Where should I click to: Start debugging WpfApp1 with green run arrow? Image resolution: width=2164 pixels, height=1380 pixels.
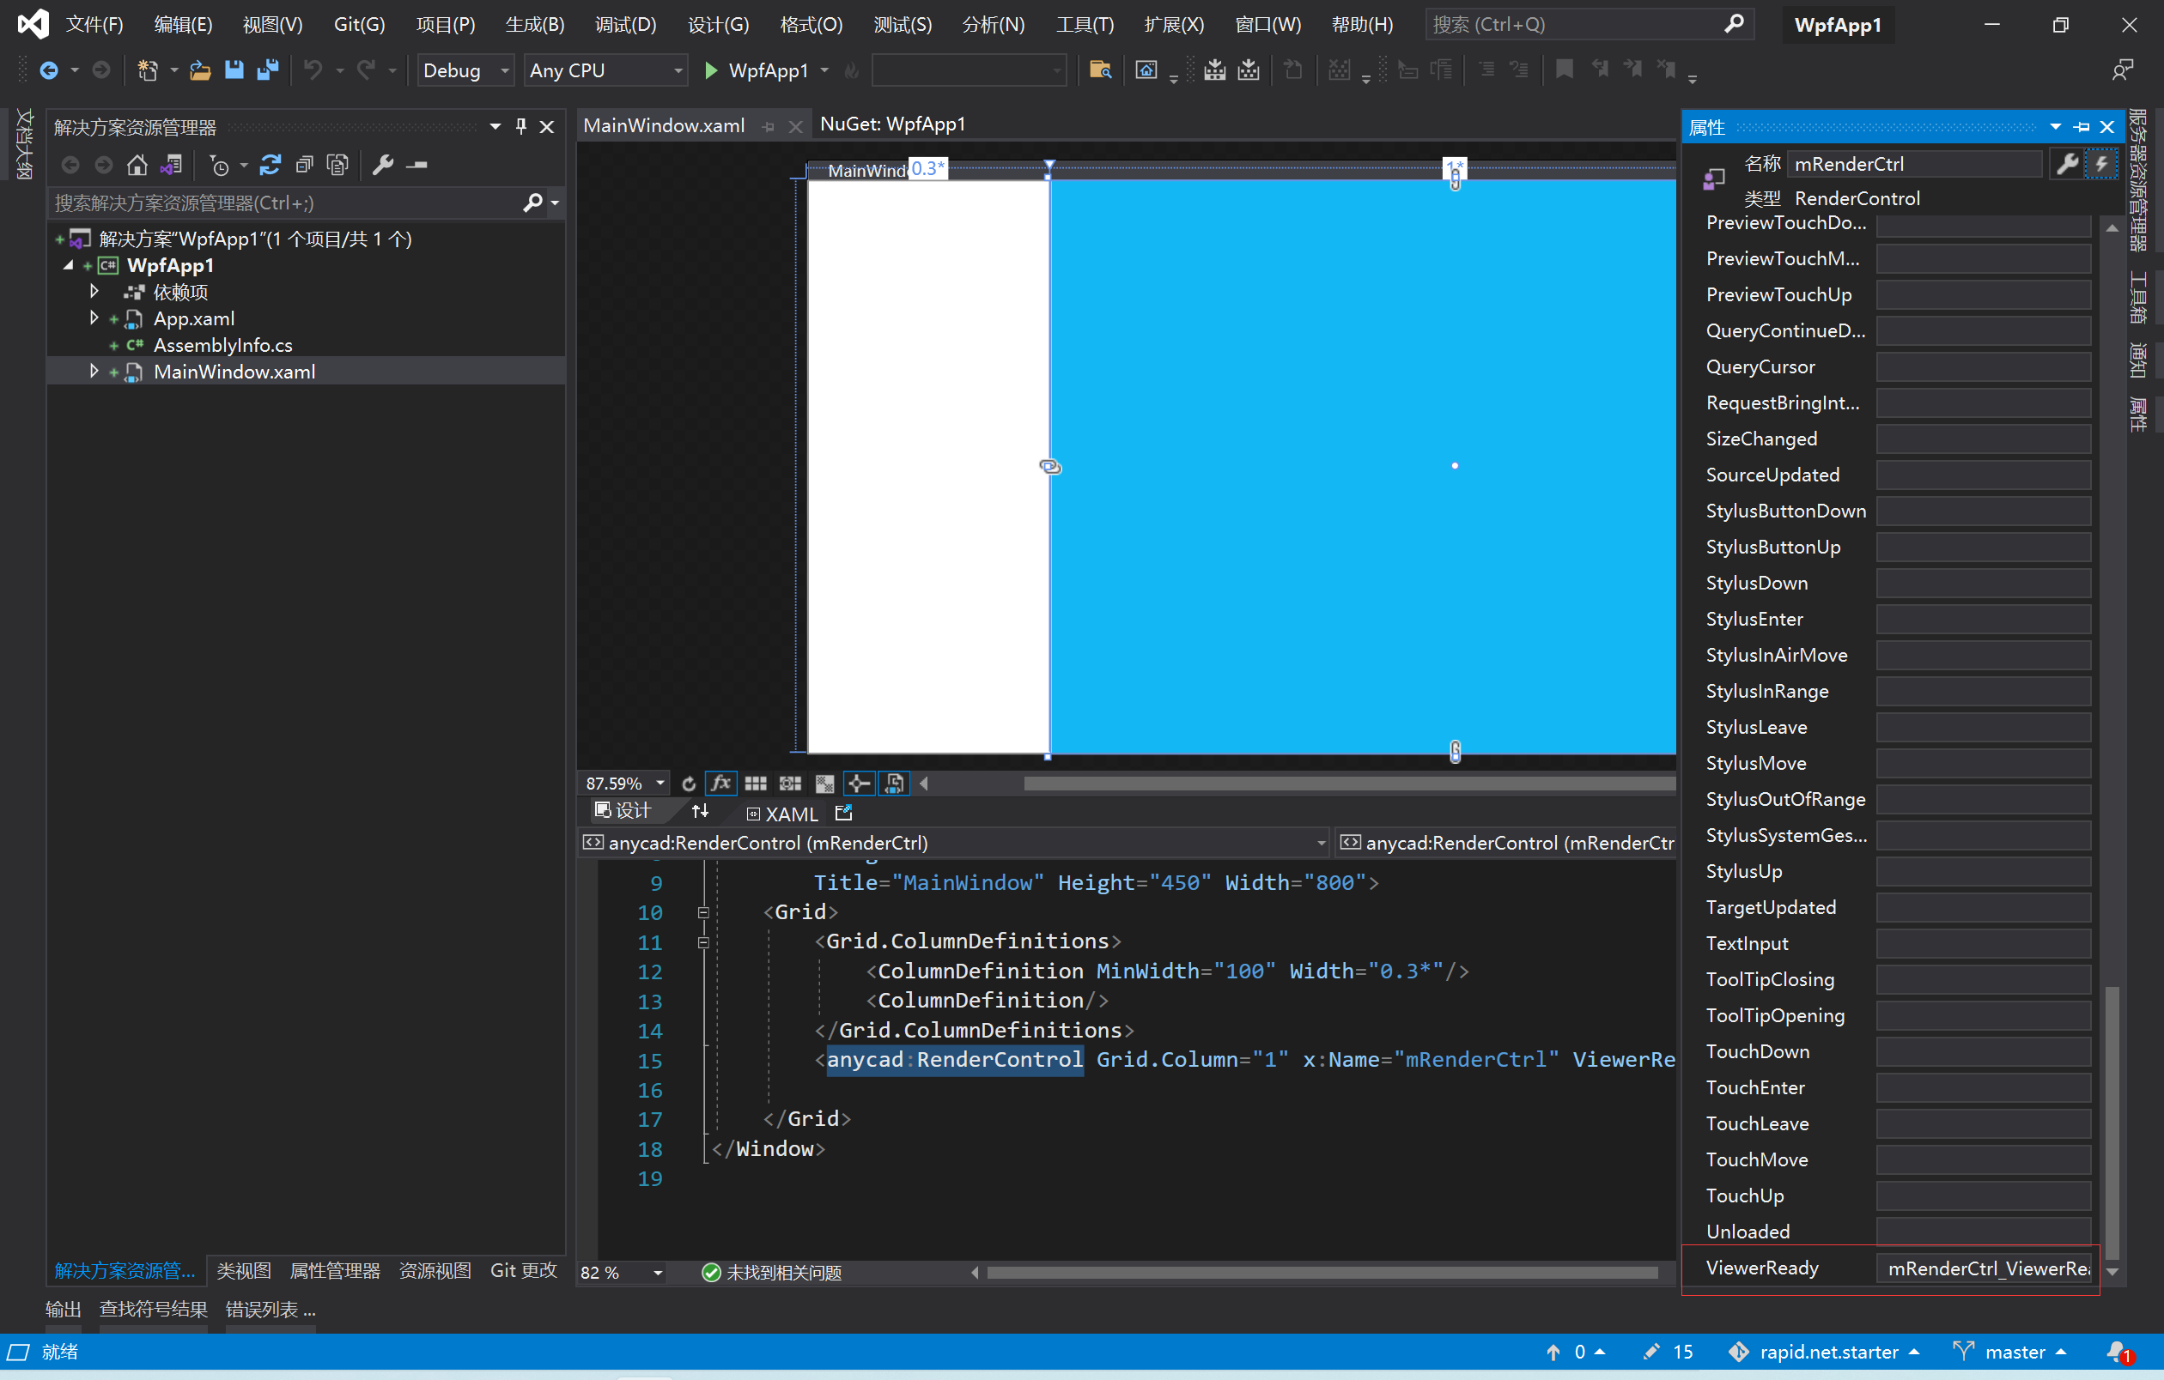point(711,70)
